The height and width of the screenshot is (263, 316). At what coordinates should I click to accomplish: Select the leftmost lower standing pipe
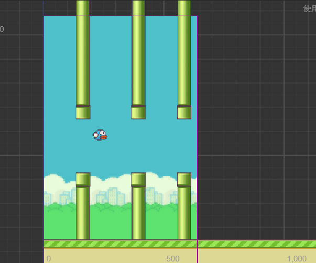pyautogui.click(x=83, y=206)
